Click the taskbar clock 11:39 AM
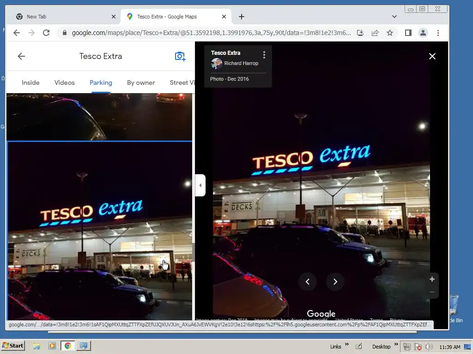The width and height of the screenshot is (473, 354). [450, 347]
